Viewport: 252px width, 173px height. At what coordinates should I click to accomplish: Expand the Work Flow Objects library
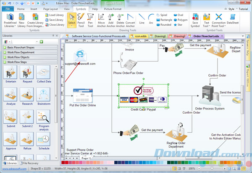click(30, 57)
